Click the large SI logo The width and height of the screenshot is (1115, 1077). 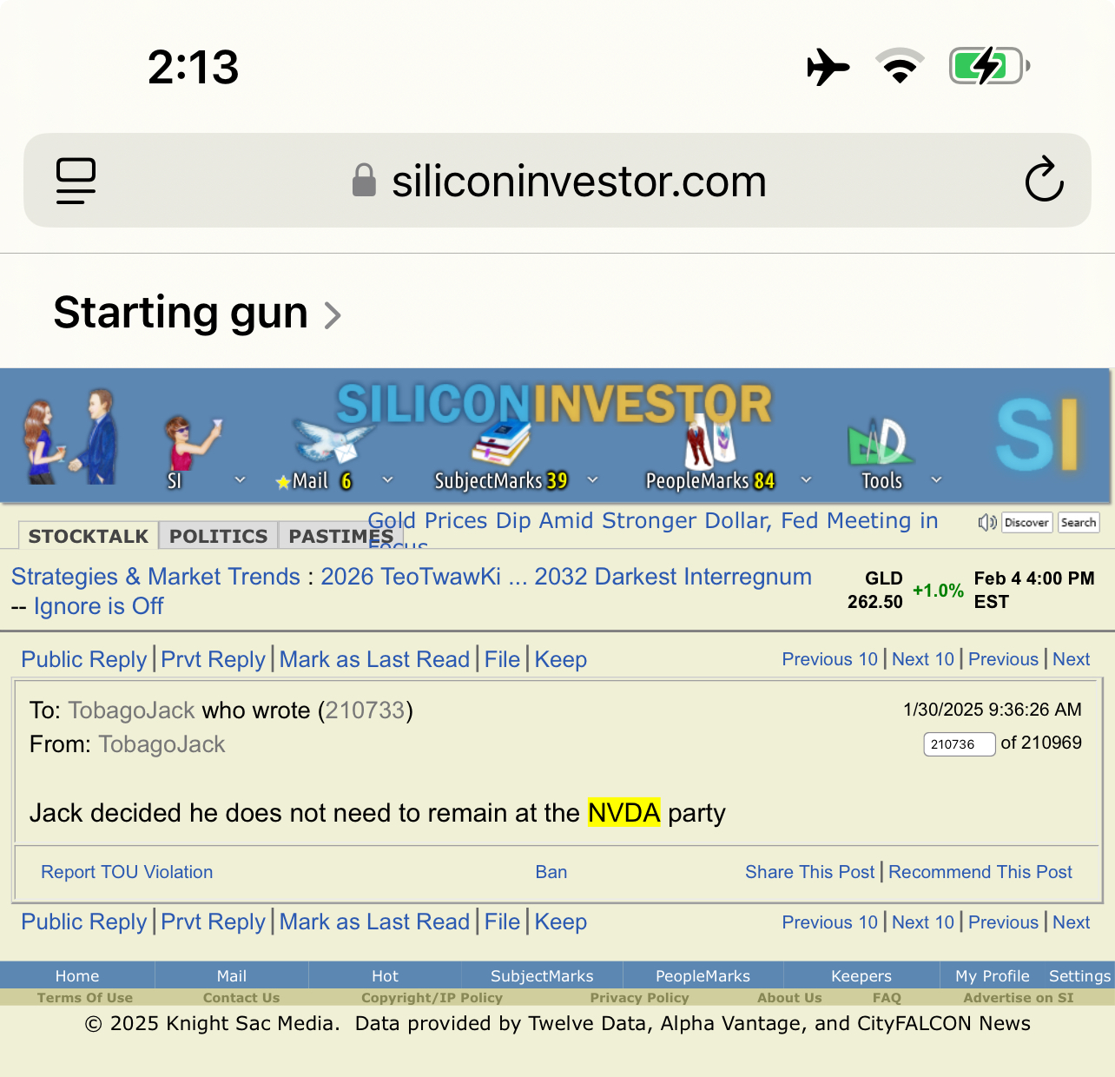pos(1037,435)
